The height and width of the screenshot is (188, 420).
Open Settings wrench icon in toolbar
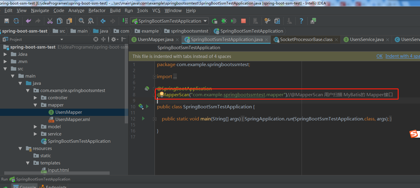[268, 21]
